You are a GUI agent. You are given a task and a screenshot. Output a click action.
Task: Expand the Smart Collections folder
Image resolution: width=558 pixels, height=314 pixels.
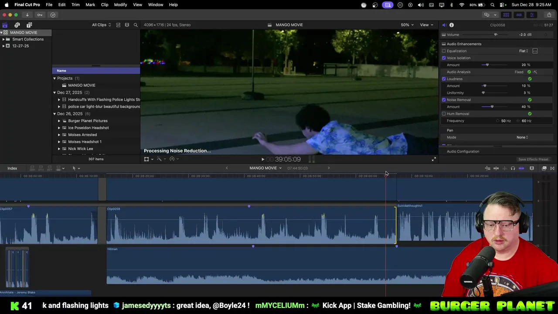pyautogui.click(x=3, y=39)
